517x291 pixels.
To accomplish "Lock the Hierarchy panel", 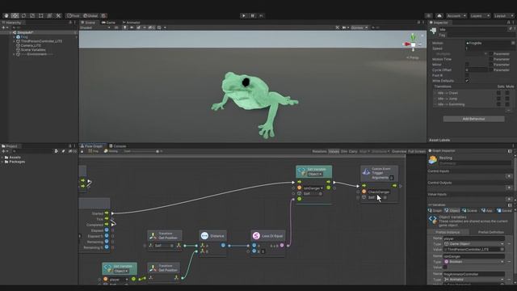I will [x=70, y=23].
